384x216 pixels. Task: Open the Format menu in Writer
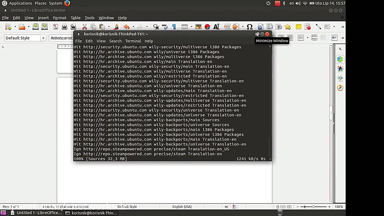tap(60, 18)
